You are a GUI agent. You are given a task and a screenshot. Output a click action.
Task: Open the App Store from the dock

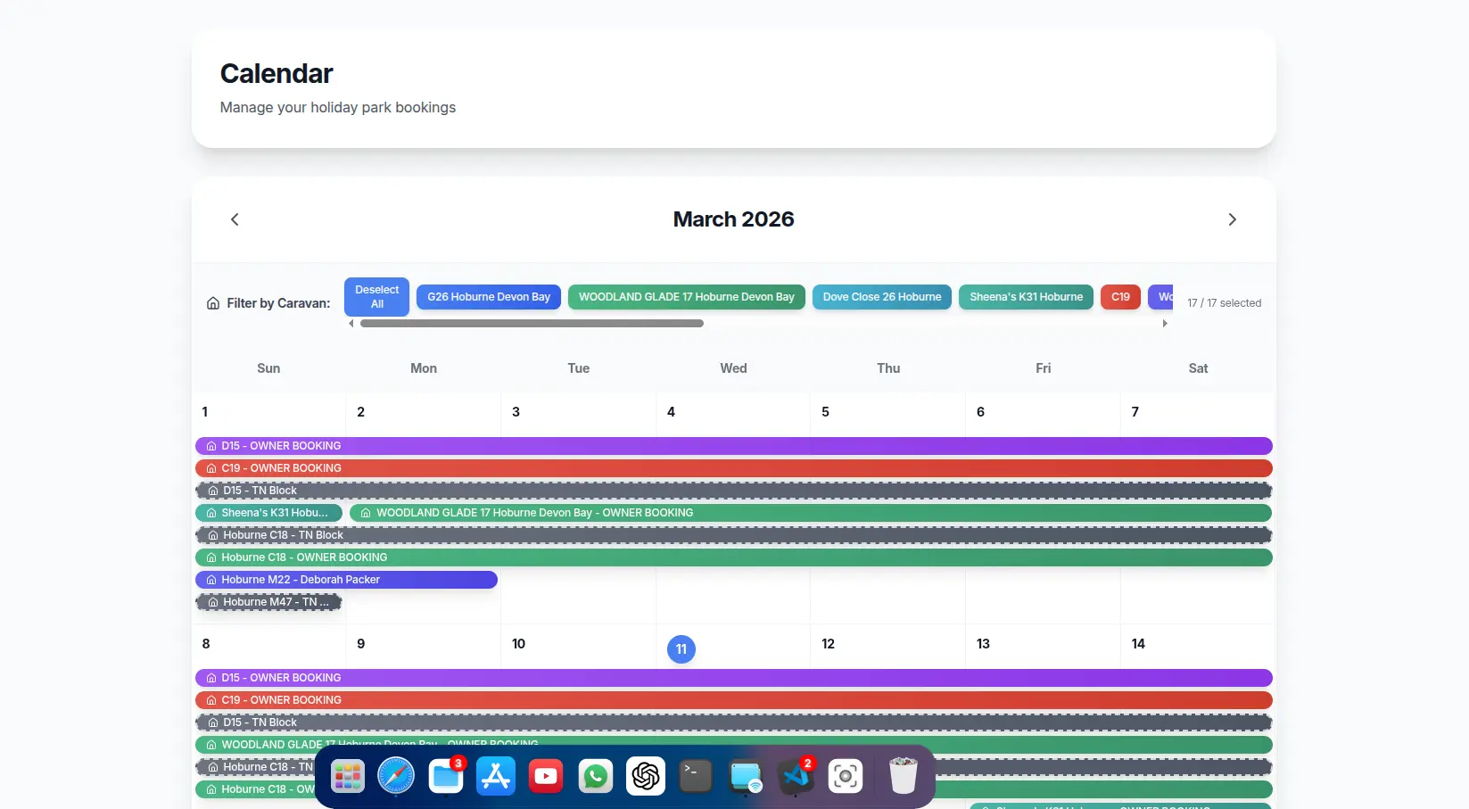[496, 776]
